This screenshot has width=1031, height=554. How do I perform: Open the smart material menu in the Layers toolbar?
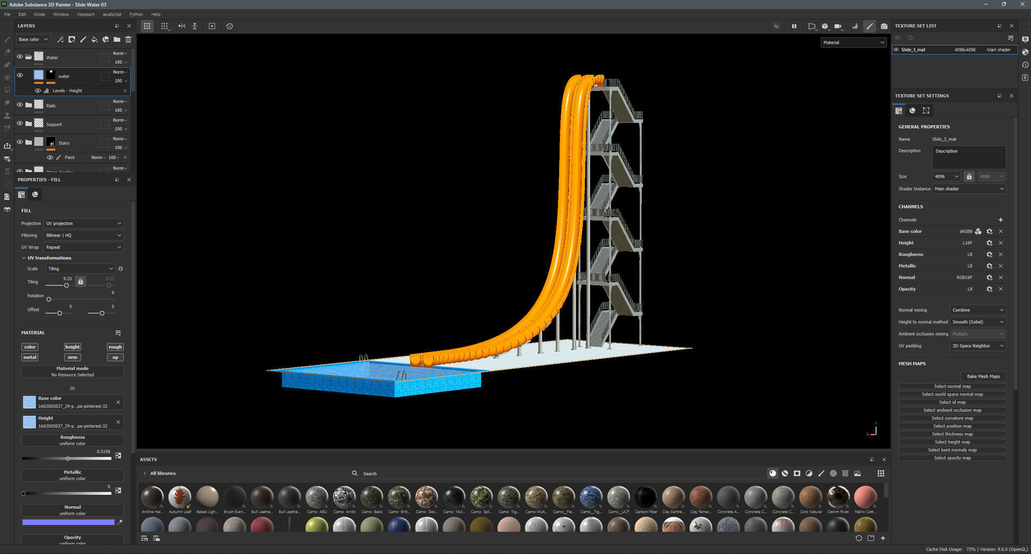pyautogui.click(x=105, y=39)
